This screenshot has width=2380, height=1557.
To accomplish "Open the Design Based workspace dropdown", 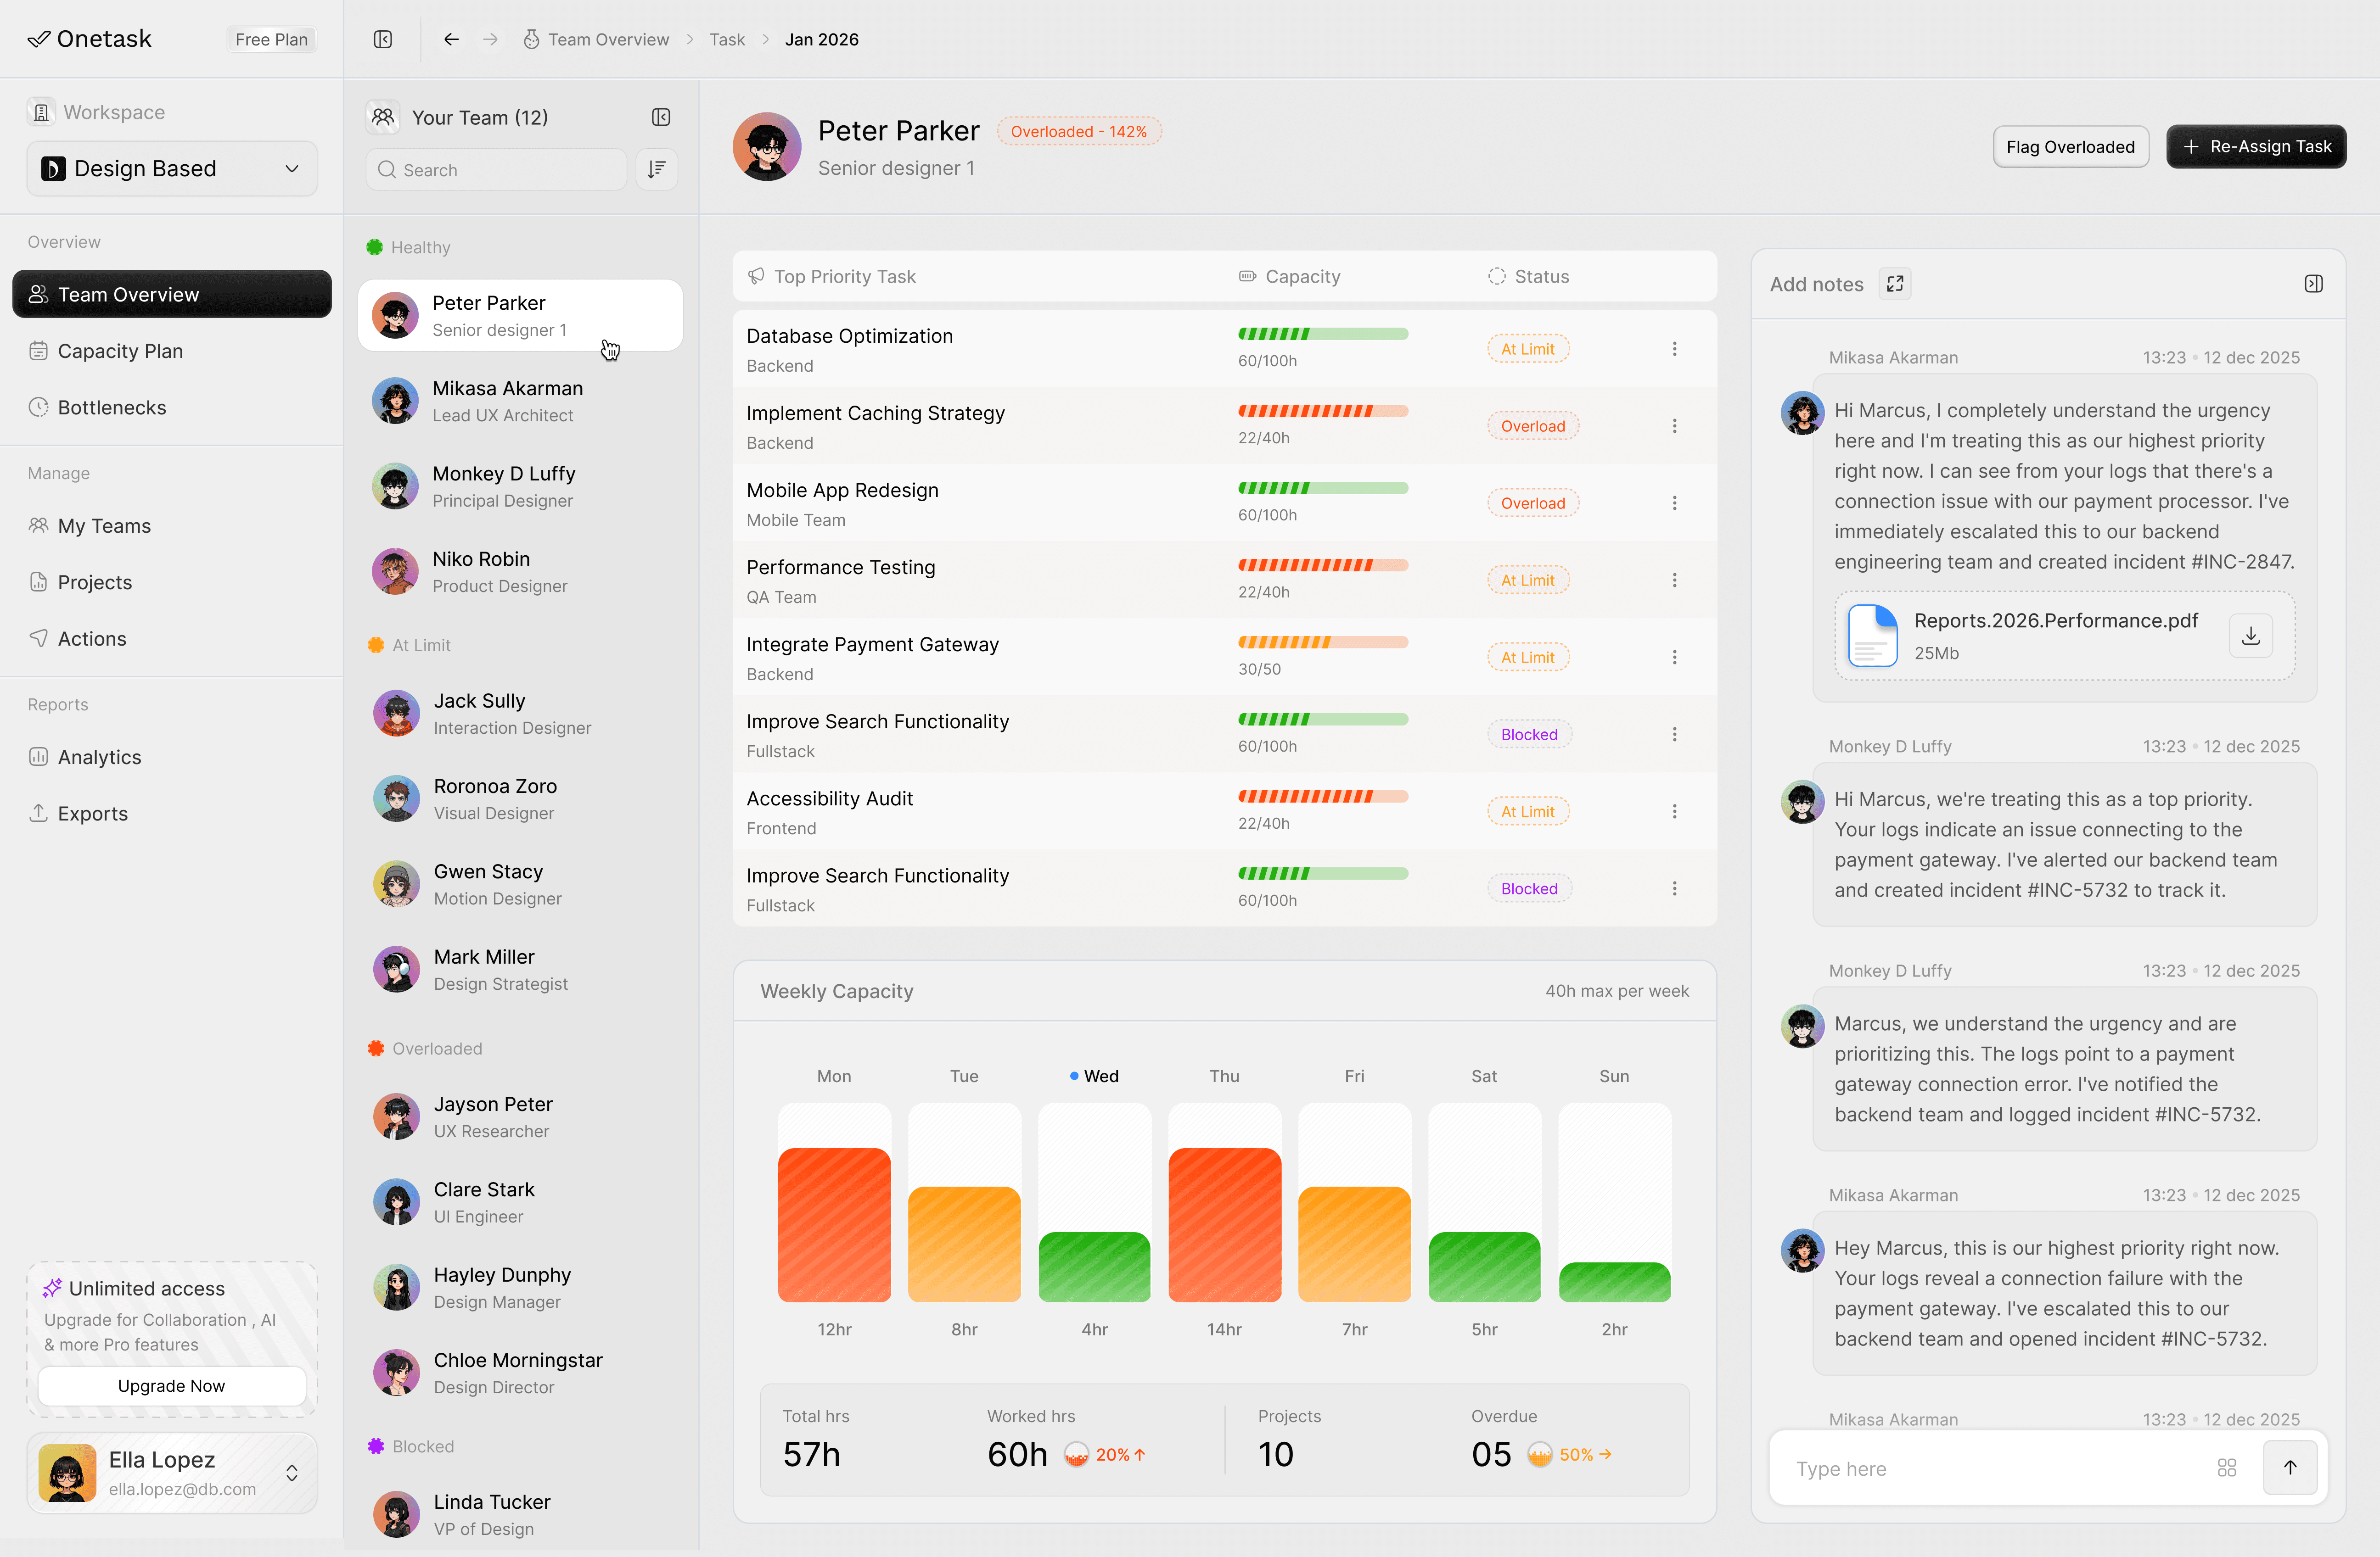I will tap(172, 169).
